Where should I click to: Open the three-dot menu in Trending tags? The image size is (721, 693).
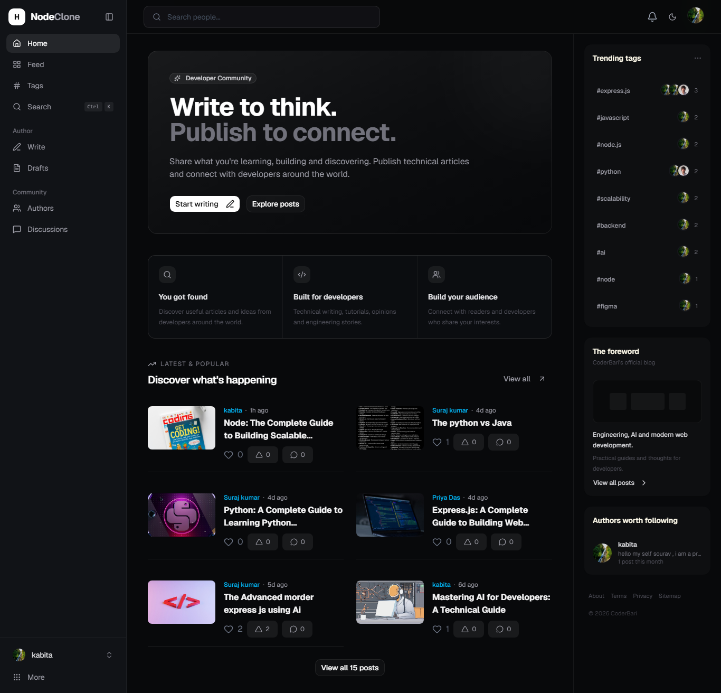[698, 58]
